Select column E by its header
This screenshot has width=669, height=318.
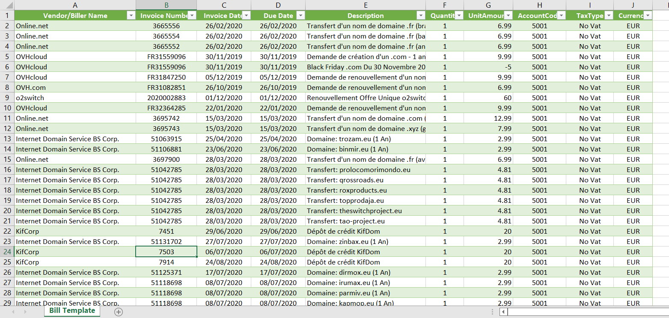[x=366, y=5]
